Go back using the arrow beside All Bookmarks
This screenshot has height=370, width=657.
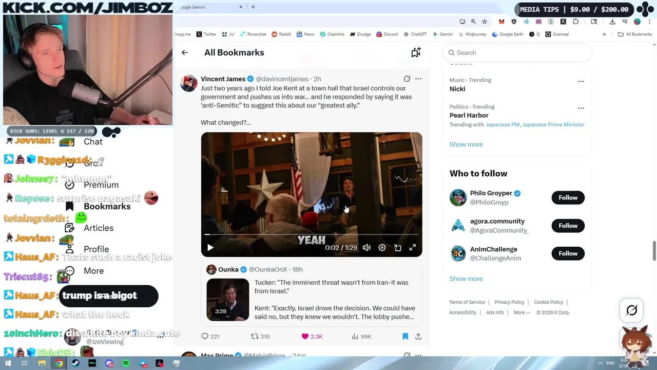pos(185,52)
